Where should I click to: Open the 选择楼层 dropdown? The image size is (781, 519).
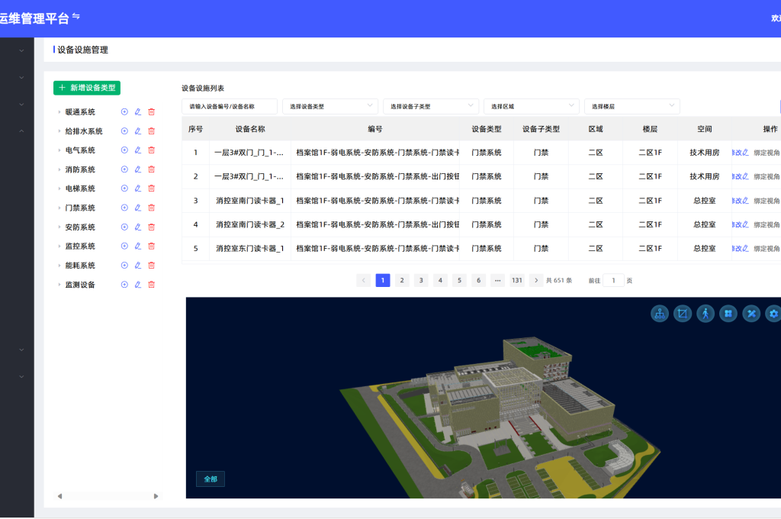(x=631, y=106)
